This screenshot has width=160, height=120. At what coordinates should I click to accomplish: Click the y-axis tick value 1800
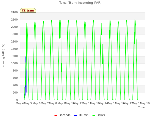pos(14,34)
